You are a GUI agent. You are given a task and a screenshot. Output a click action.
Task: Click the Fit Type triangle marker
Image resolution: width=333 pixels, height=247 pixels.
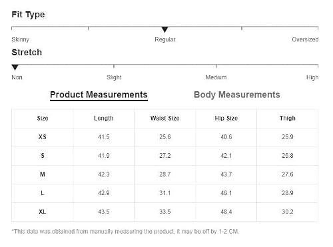pos(165,29)
